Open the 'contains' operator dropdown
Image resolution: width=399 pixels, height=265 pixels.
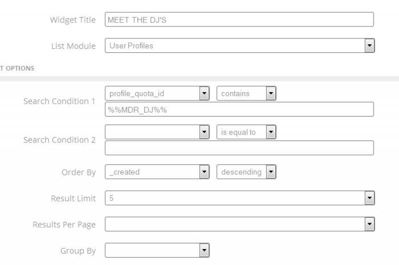246,93
